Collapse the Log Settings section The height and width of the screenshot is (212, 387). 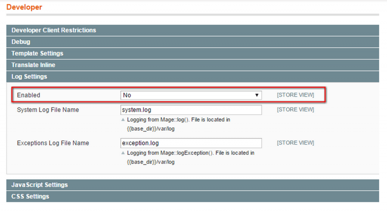point(192,76)
